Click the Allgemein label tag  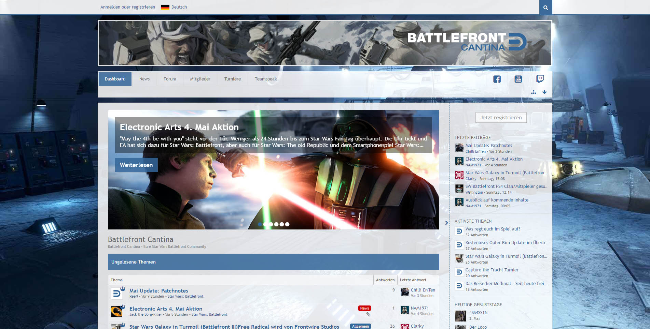(360, 326)
